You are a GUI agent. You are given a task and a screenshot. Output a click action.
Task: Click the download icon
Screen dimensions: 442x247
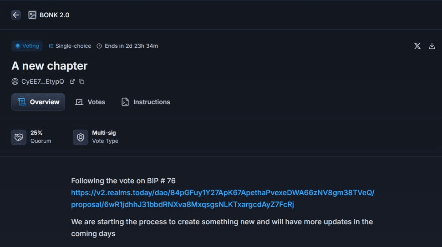(x=432, y=46)
